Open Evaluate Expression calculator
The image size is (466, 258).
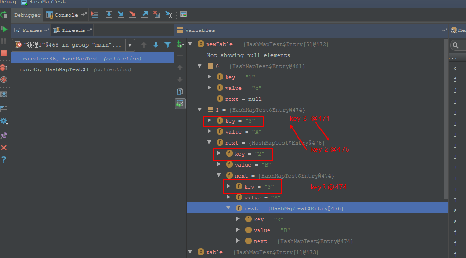pos(183,15)
